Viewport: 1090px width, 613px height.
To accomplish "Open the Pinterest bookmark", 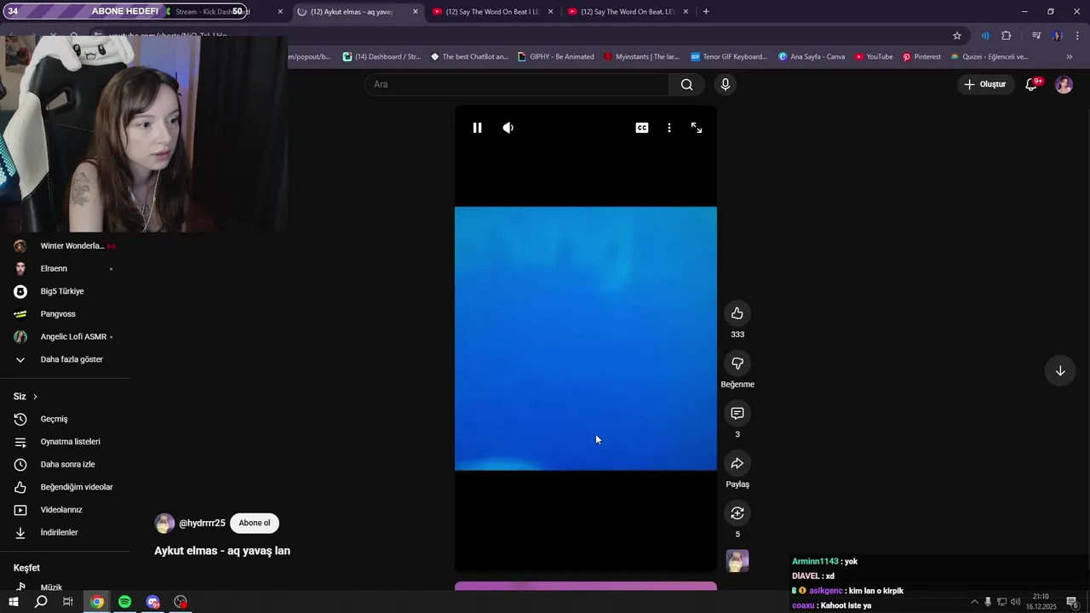I will click(x=921, y=57).
